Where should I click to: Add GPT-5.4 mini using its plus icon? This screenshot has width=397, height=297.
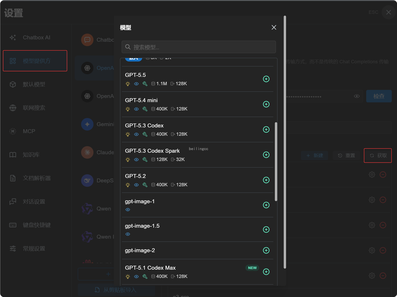pos(266,104)
